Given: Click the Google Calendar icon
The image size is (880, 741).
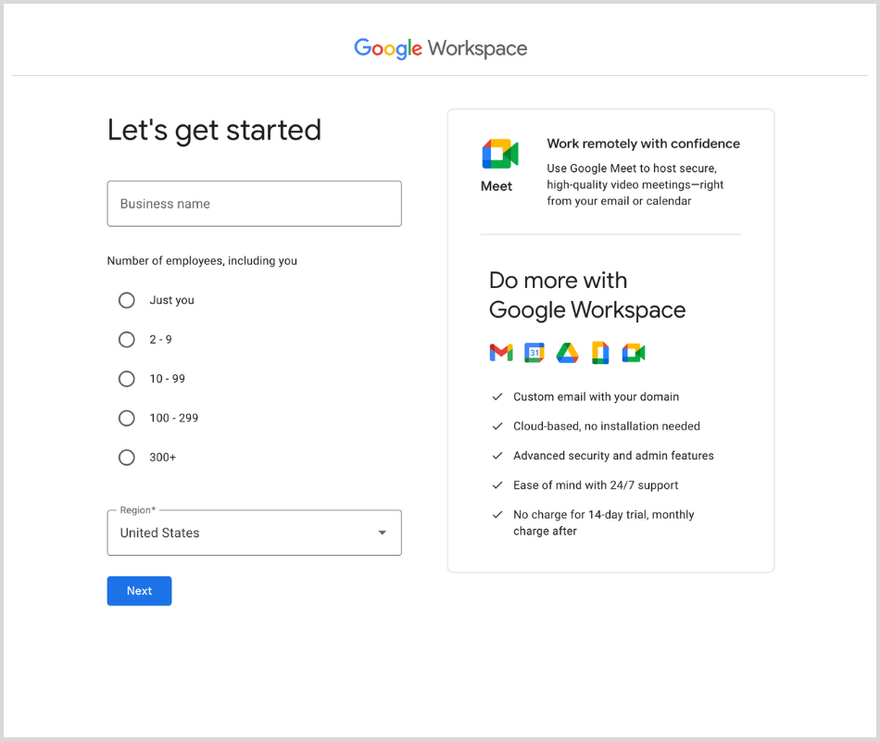Looking at the screenshot, I should [534, 353].
